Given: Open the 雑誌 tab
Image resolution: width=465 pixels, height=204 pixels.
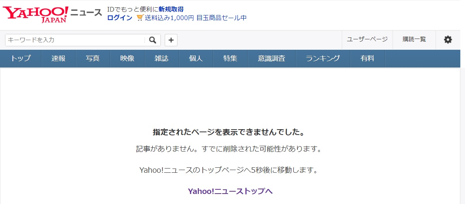Looking at the screenshot, I should tap(162, 59).
